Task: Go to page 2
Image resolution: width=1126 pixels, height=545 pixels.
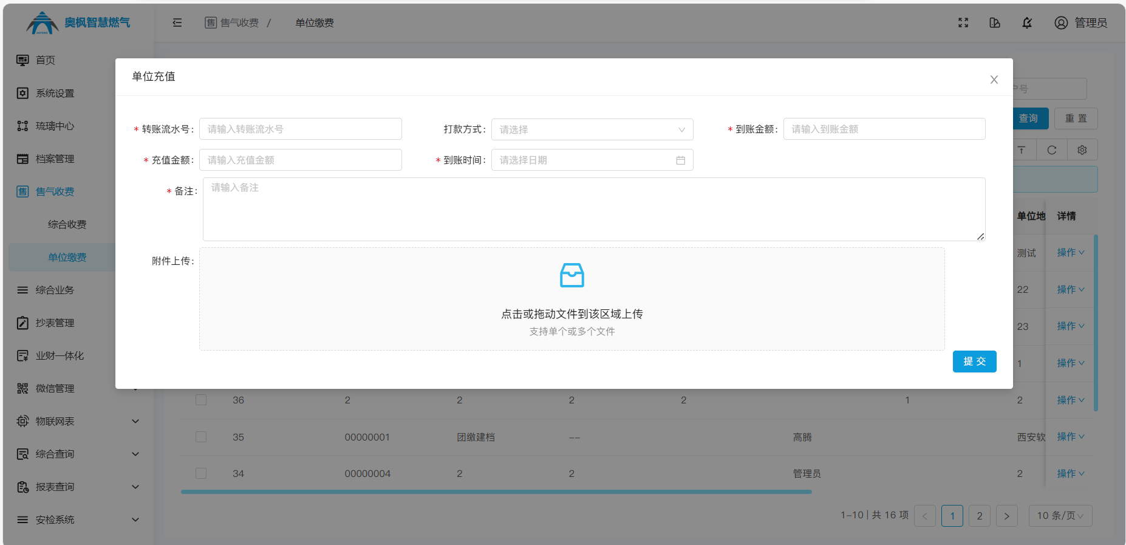Action: pos(980,516)
